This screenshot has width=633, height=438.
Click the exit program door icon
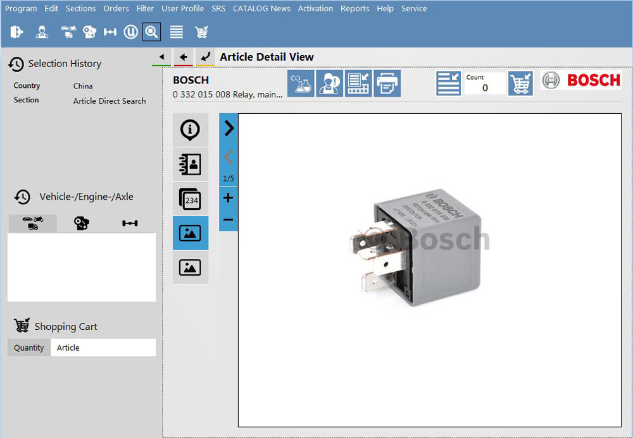click(x=16, y=32)
